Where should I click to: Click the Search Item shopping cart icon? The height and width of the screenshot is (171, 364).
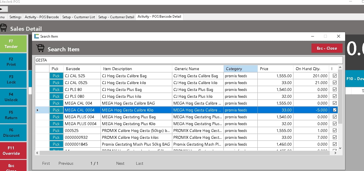pos(40,49)
